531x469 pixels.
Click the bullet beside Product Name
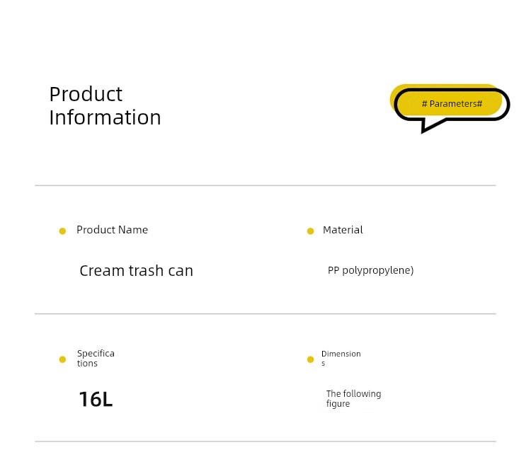click(x=62, y=231)
